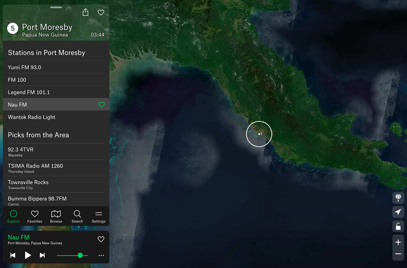Zoom in with the plus button
The height and width of the screenshot is (268, 407).
pyautogui.click(x=398, y=242)
